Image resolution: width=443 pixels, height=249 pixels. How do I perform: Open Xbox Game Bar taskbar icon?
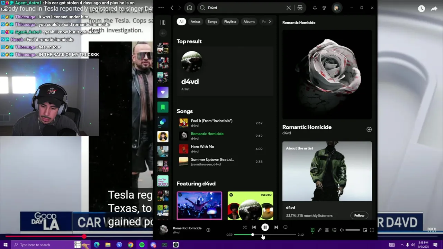(164, 245)
